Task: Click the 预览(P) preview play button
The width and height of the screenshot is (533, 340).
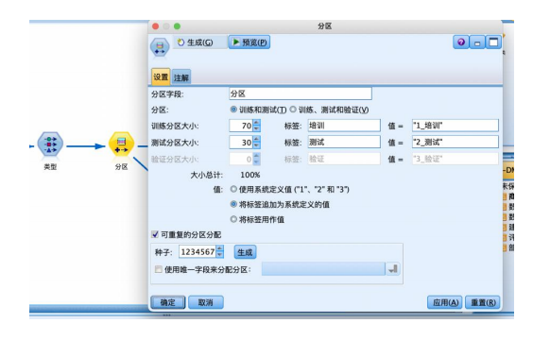Action: 249,42
